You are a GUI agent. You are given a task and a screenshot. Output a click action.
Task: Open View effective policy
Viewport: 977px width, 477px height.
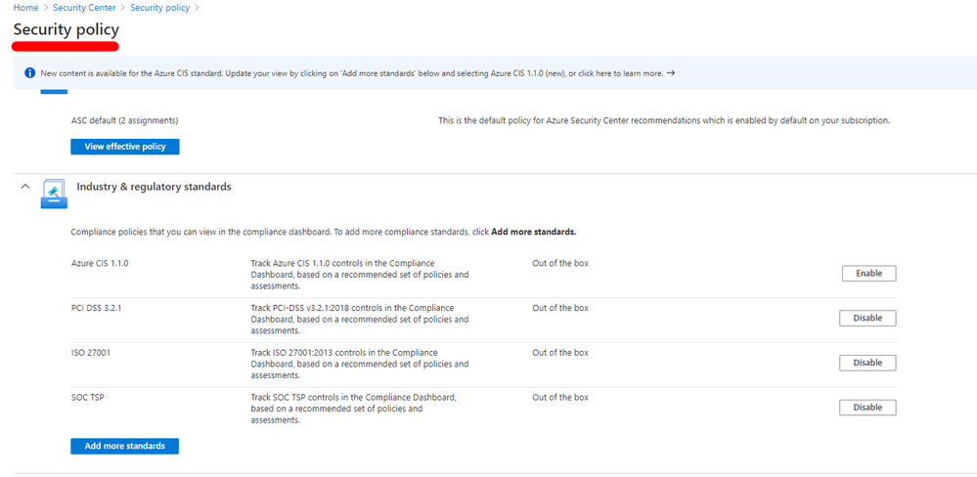(124, 147)
